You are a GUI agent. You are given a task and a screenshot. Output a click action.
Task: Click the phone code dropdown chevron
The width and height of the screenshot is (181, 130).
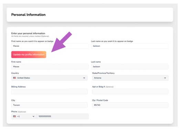(33, 116)
